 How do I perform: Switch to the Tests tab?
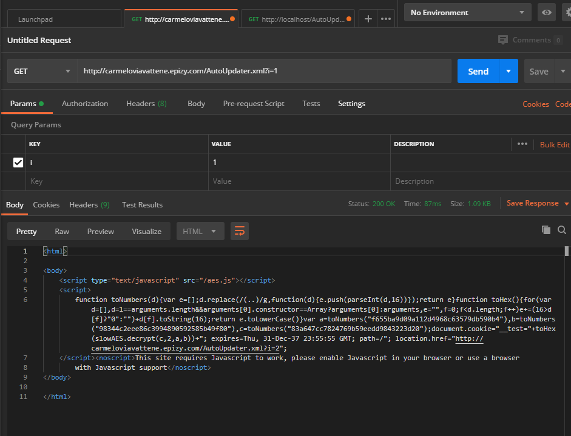click(x=311, y=103)
